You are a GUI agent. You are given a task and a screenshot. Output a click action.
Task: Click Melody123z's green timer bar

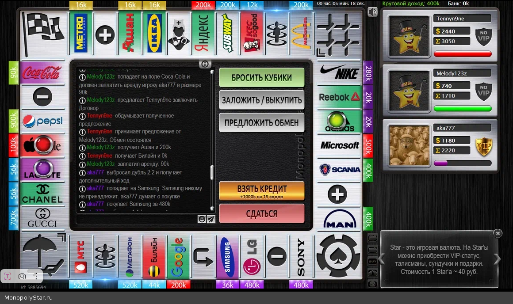pos(463,109)
